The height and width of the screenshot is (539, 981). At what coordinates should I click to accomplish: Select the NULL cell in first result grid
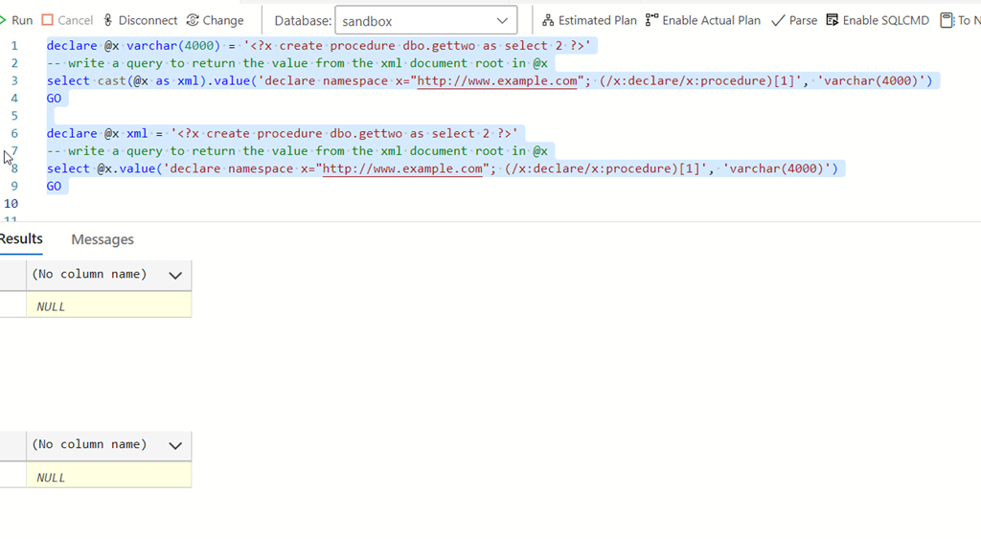tap(108, 306)
